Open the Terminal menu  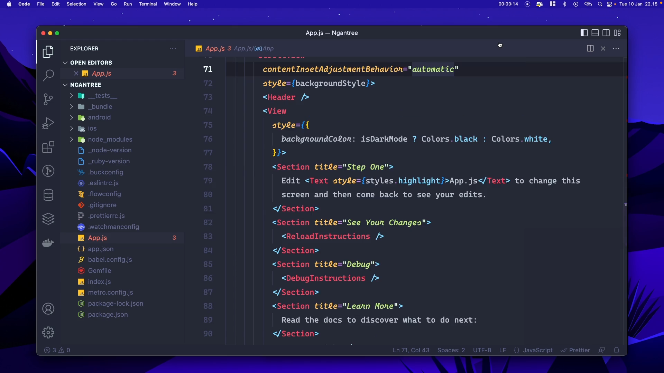pyautogui.click(x=148, y=4)
